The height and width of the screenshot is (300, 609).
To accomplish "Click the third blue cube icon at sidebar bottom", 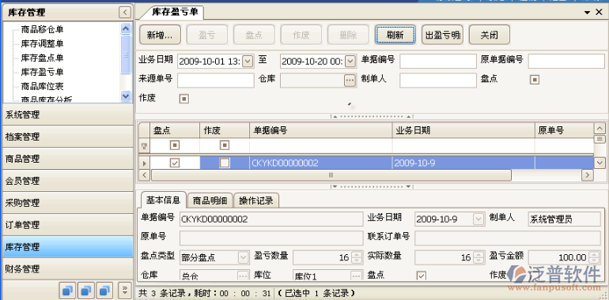I will [x=104, y=291].
